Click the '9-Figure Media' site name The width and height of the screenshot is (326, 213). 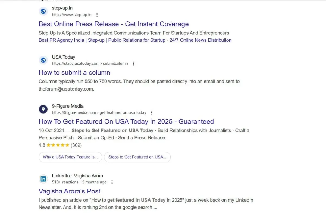tap(68, 106)
